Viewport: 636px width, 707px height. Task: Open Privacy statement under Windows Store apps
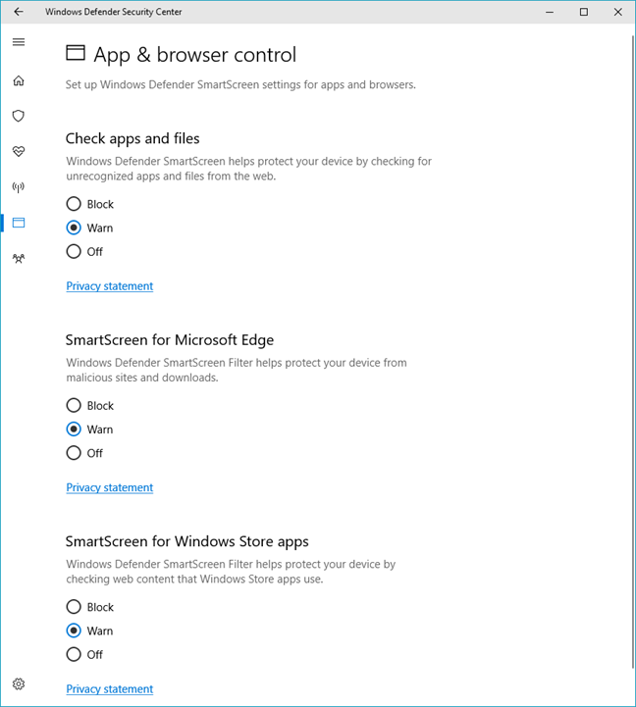[110, 689]
